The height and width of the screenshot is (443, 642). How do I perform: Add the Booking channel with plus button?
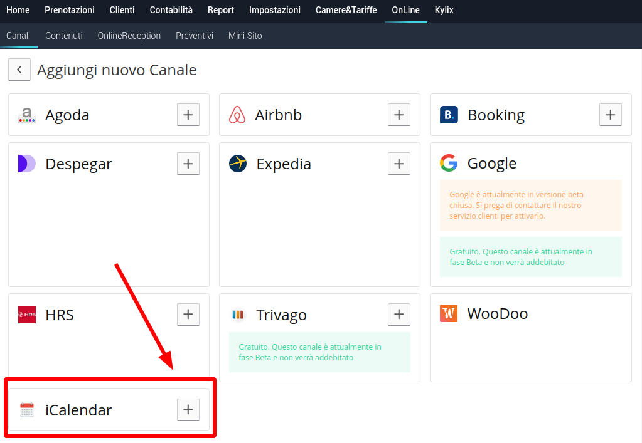pos(611,115)
